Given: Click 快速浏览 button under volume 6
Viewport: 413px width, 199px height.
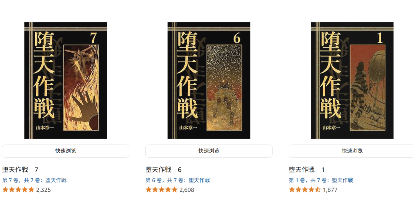Looking at the screenshot, I should (x=209, y=151).
